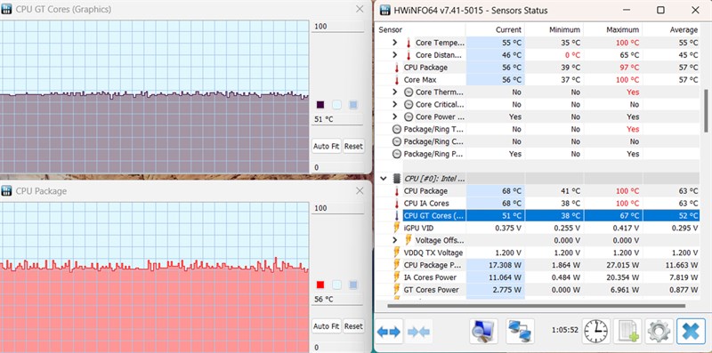Click the lightning icon beside CPU Package P...
This screenshot has width=712, height=353.
(x=396, y=265)
